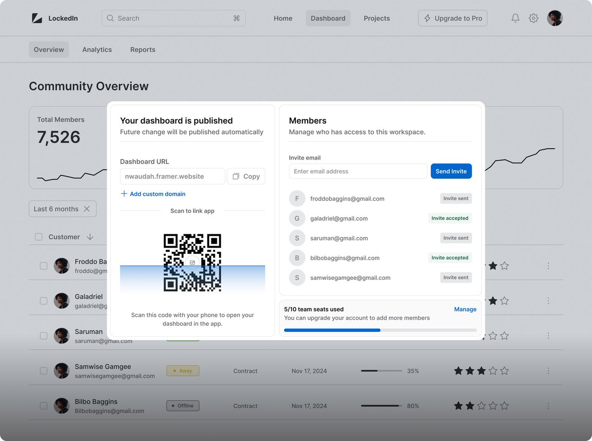Open Projects nav item
Image resolution: width=592 pixels, height=441 pixels.
(x=376, y=18)
